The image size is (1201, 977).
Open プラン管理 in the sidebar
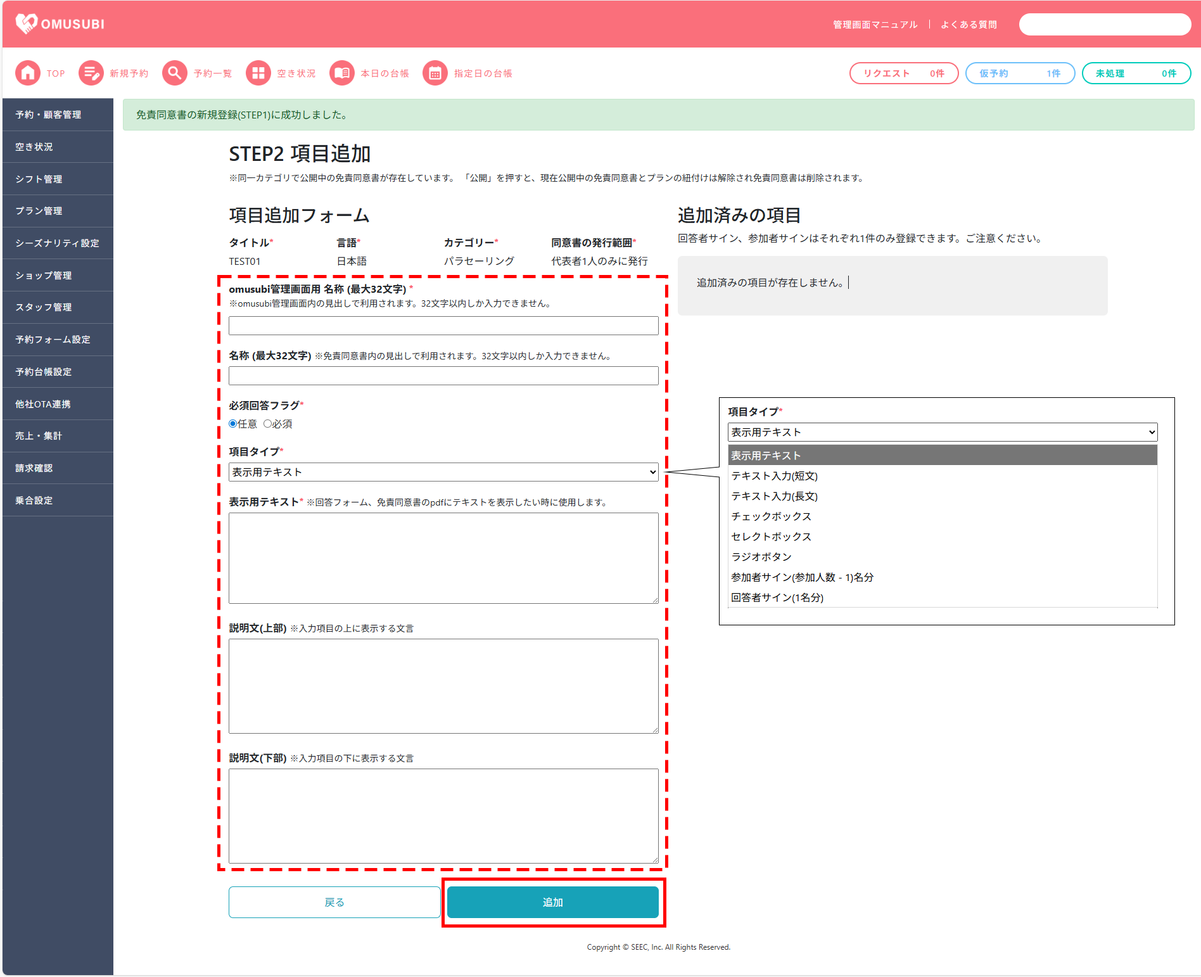click(x=39, y=211)
